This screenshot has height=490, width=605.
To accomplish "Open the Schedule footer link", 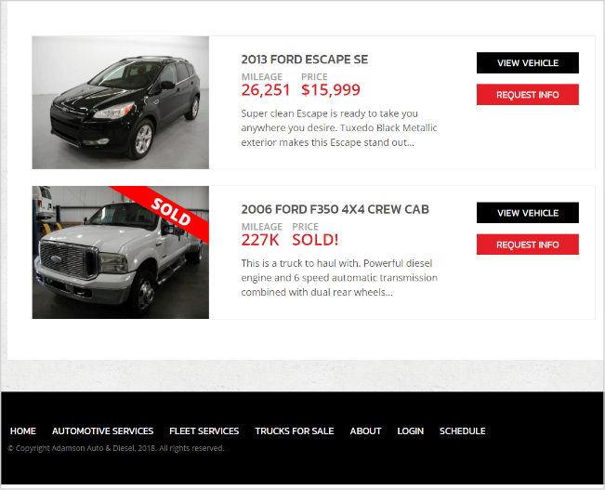I will (462, 430).
